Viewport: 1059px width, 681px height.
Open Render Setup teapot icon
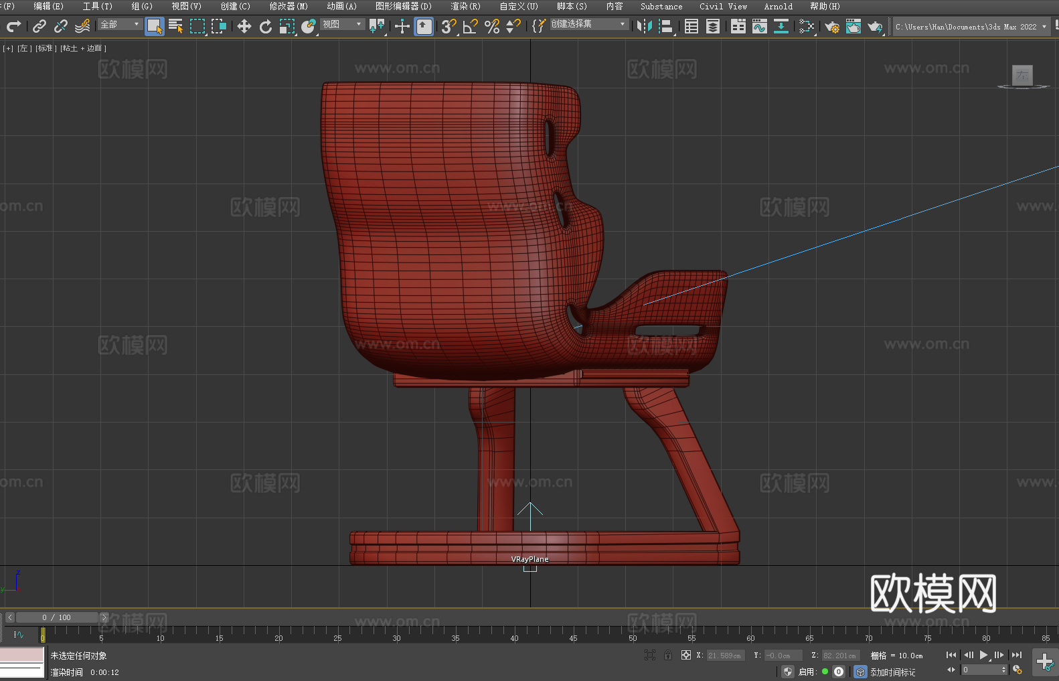click(x=832, y=26)
